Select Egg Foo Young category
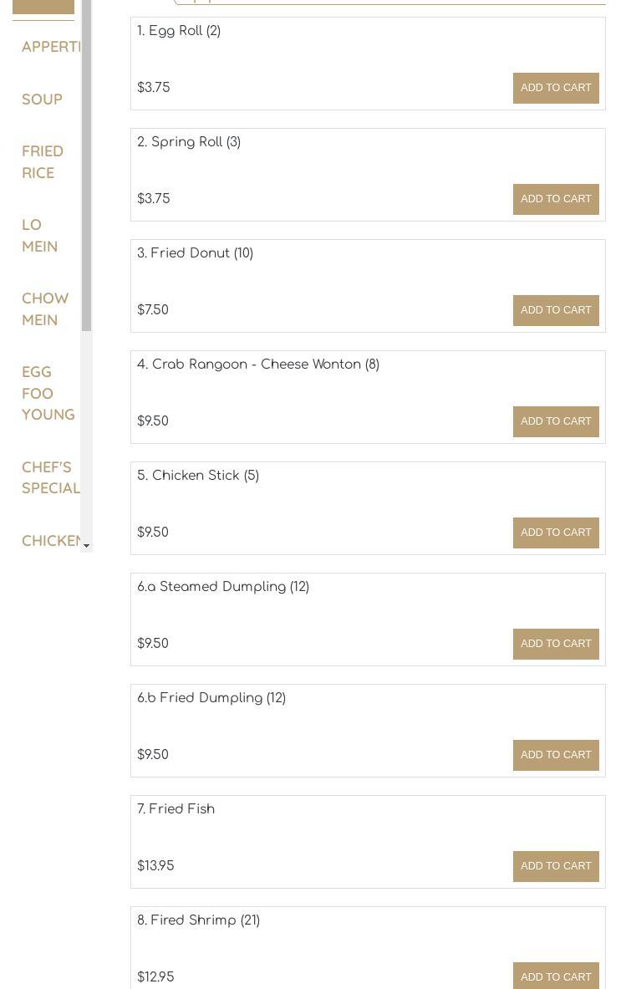631x989 pixels. click(x=48, y=393)
